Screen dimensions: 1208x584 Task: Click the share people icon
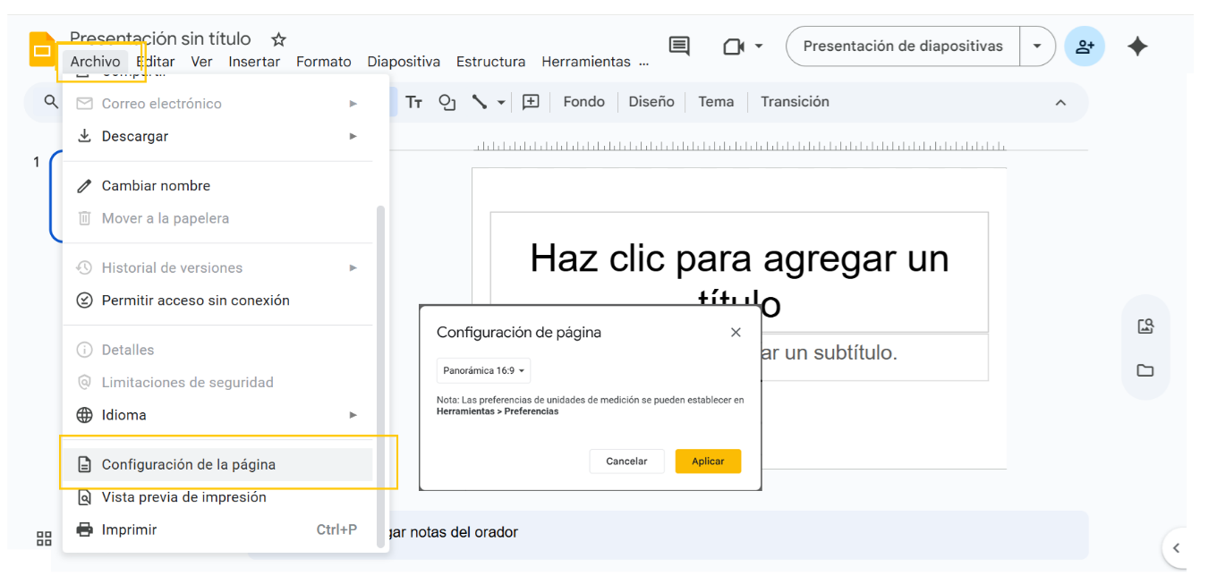(x=1085, y=47)
